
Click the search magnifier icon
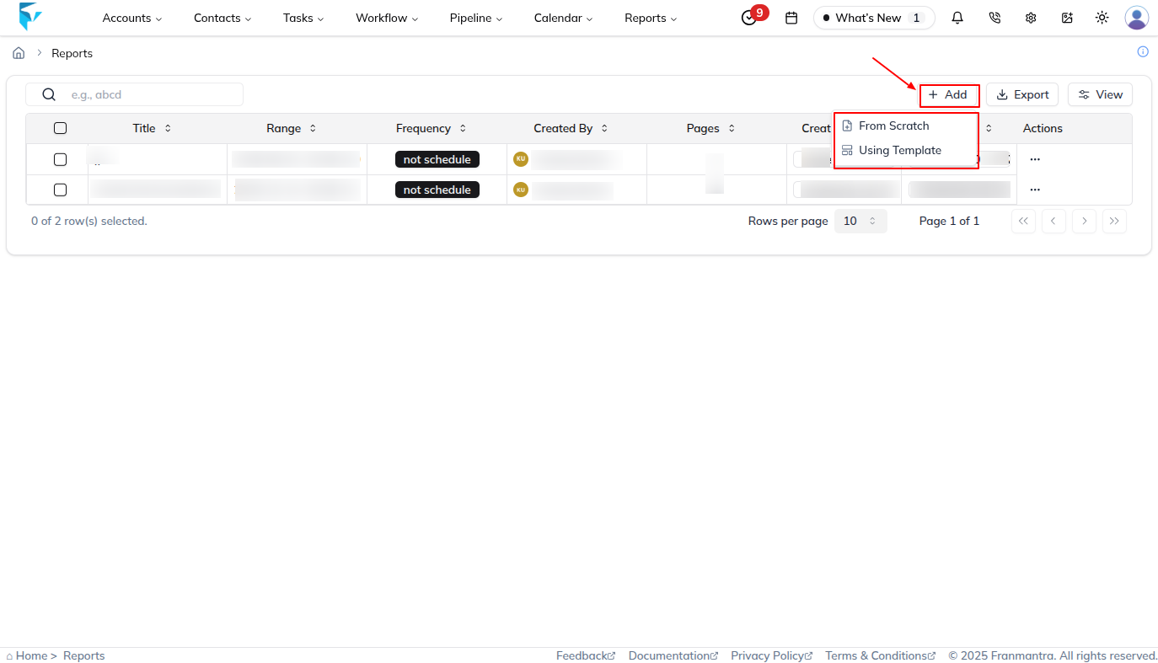coord(49,94)
